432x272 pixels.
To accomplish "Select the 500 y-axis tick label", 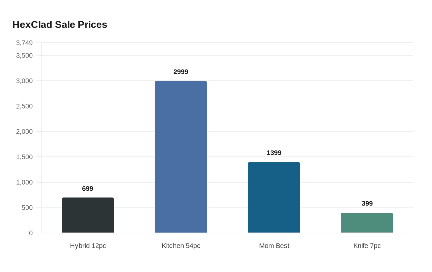I will 27,208.
